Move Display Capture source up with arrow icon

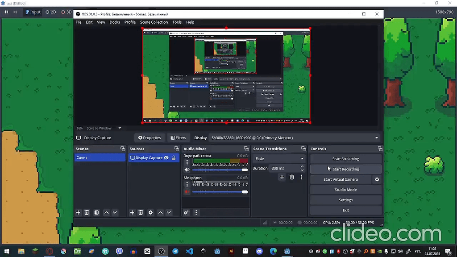tap(160, 212)
